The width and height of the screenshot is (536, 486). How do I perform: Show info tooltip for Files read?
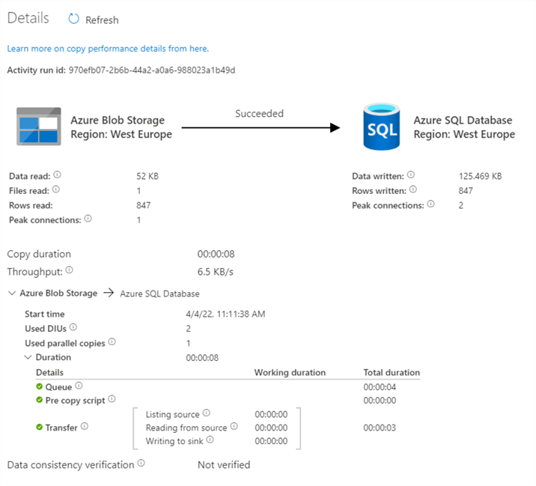click(56, 189)
